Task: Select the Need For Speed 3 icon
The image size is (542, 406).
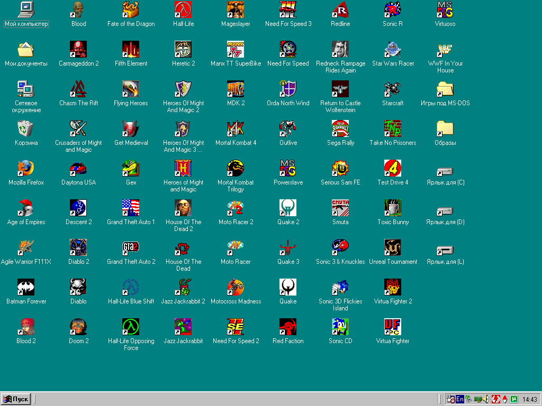Action: [288, 10]
